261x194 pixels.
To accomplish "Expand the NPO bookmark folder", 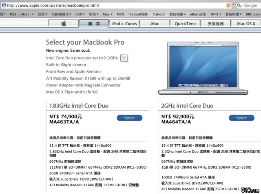I will (x=216, y=14).
